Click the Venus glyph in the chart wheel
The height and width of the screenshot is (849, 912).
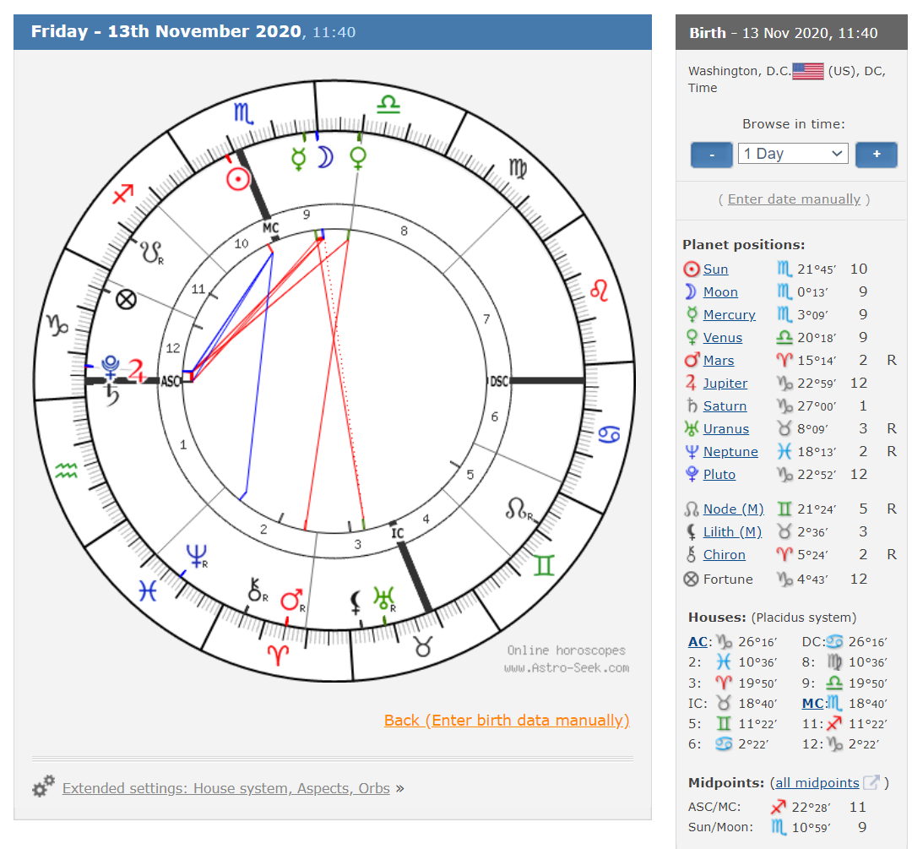click(x=358, y=158)
